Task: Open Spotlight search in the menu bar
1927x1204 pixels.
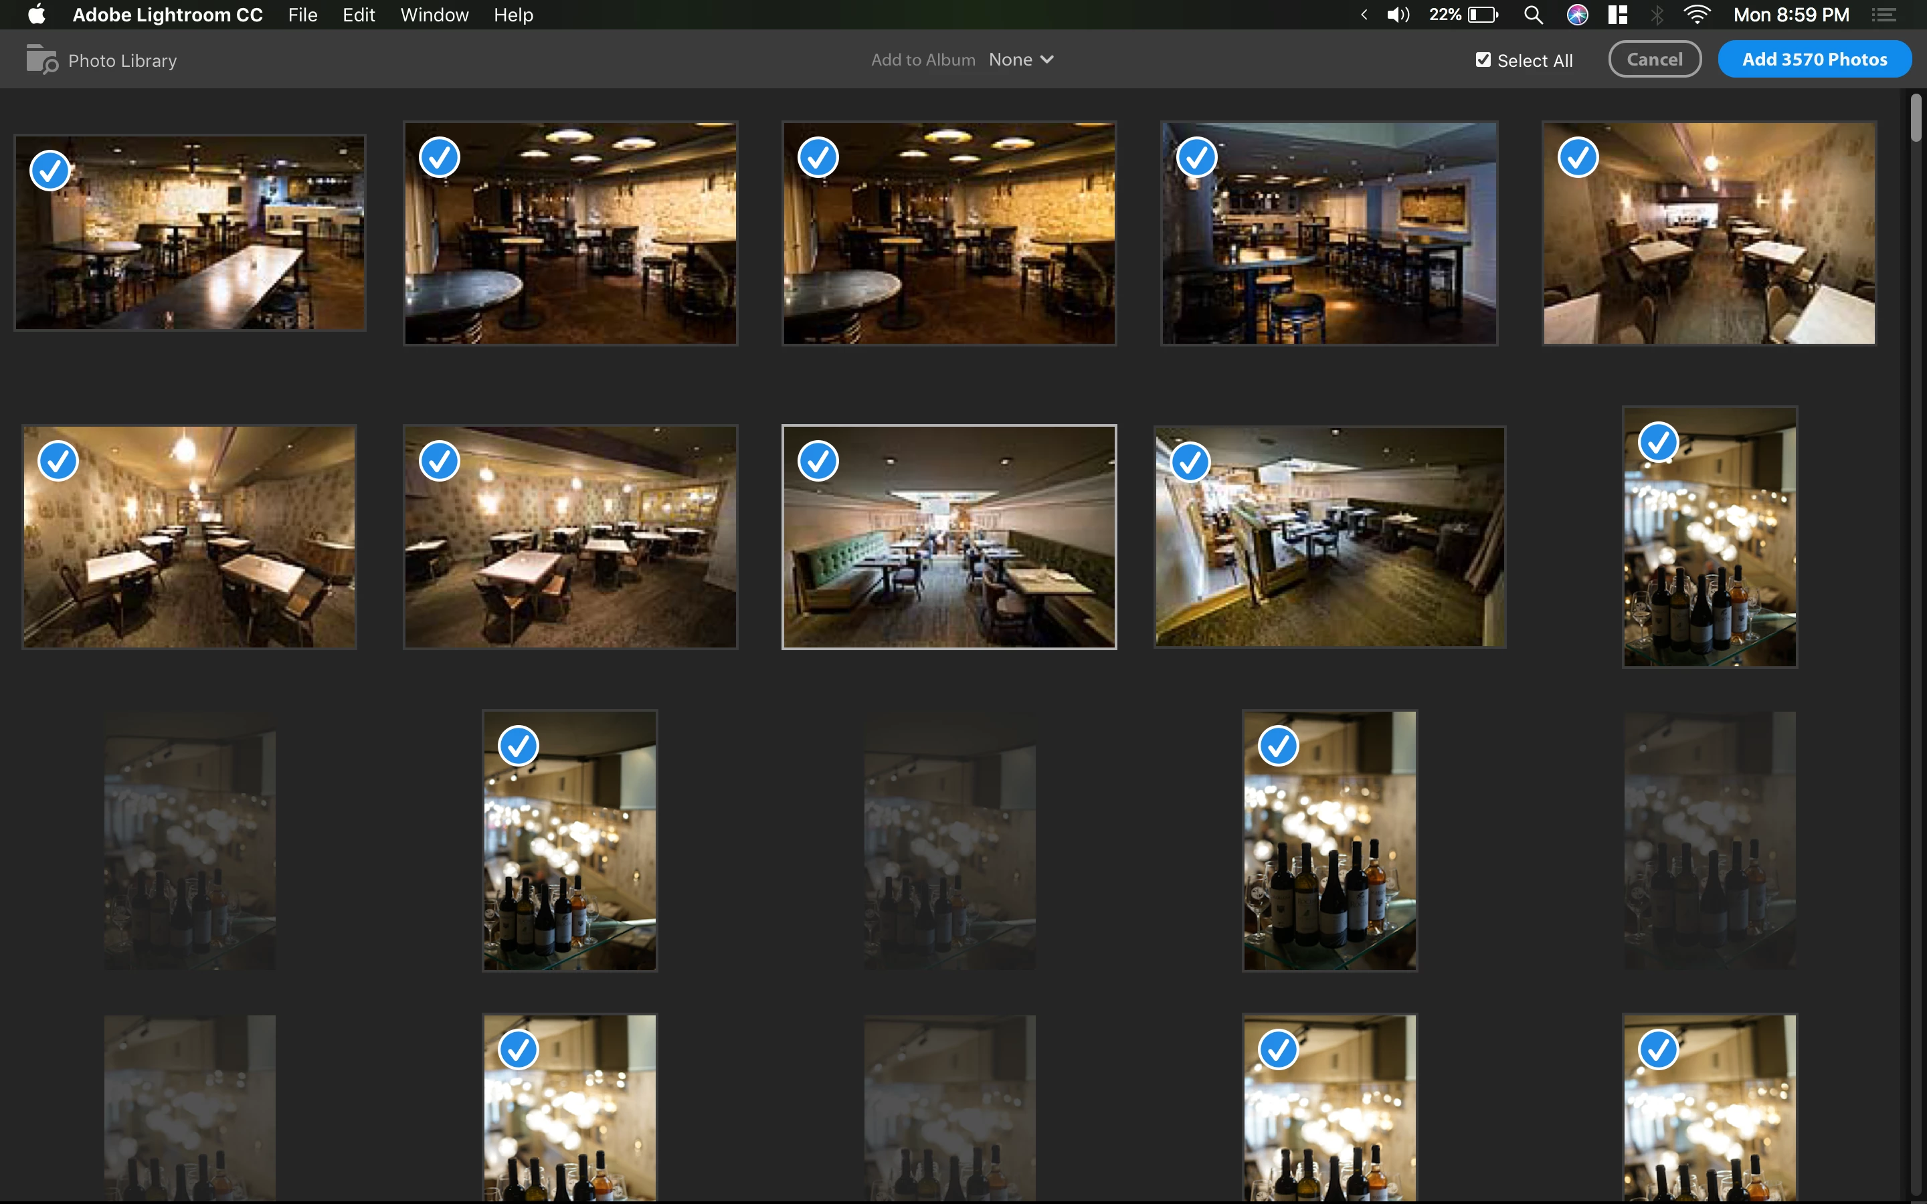Action: tap(1533, 15)
